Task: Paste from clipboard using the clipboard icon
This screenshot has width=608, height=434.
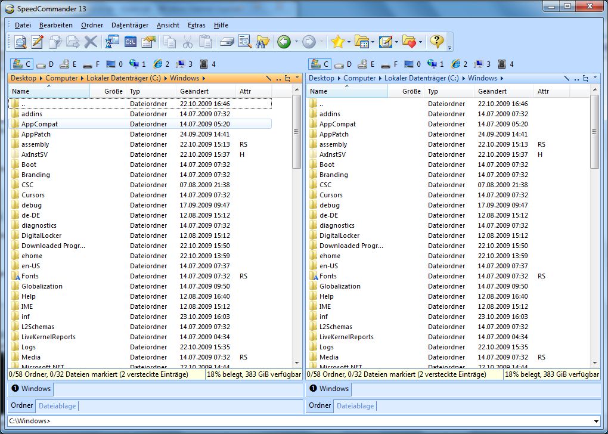Action: [206, 42]
